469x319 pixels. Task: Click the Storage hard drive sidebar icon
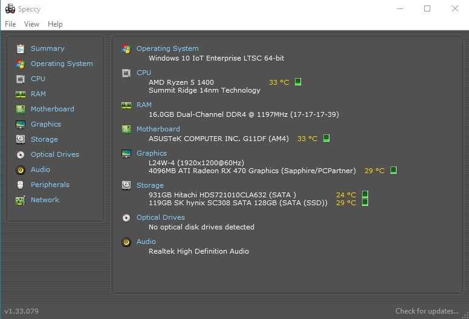coord(21,139)
